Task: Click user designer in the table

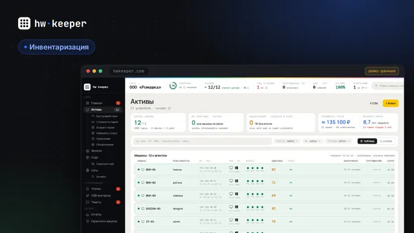Action: click(178, 208)
